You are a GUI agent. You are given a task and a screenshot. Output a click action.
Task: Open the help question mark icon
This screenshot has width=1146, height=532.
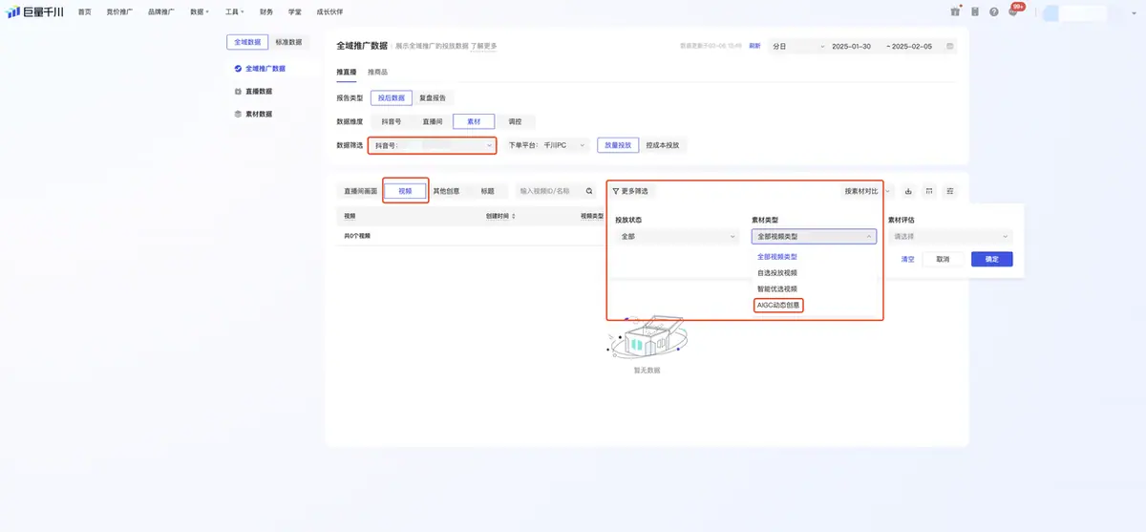[x=994, y=11]
